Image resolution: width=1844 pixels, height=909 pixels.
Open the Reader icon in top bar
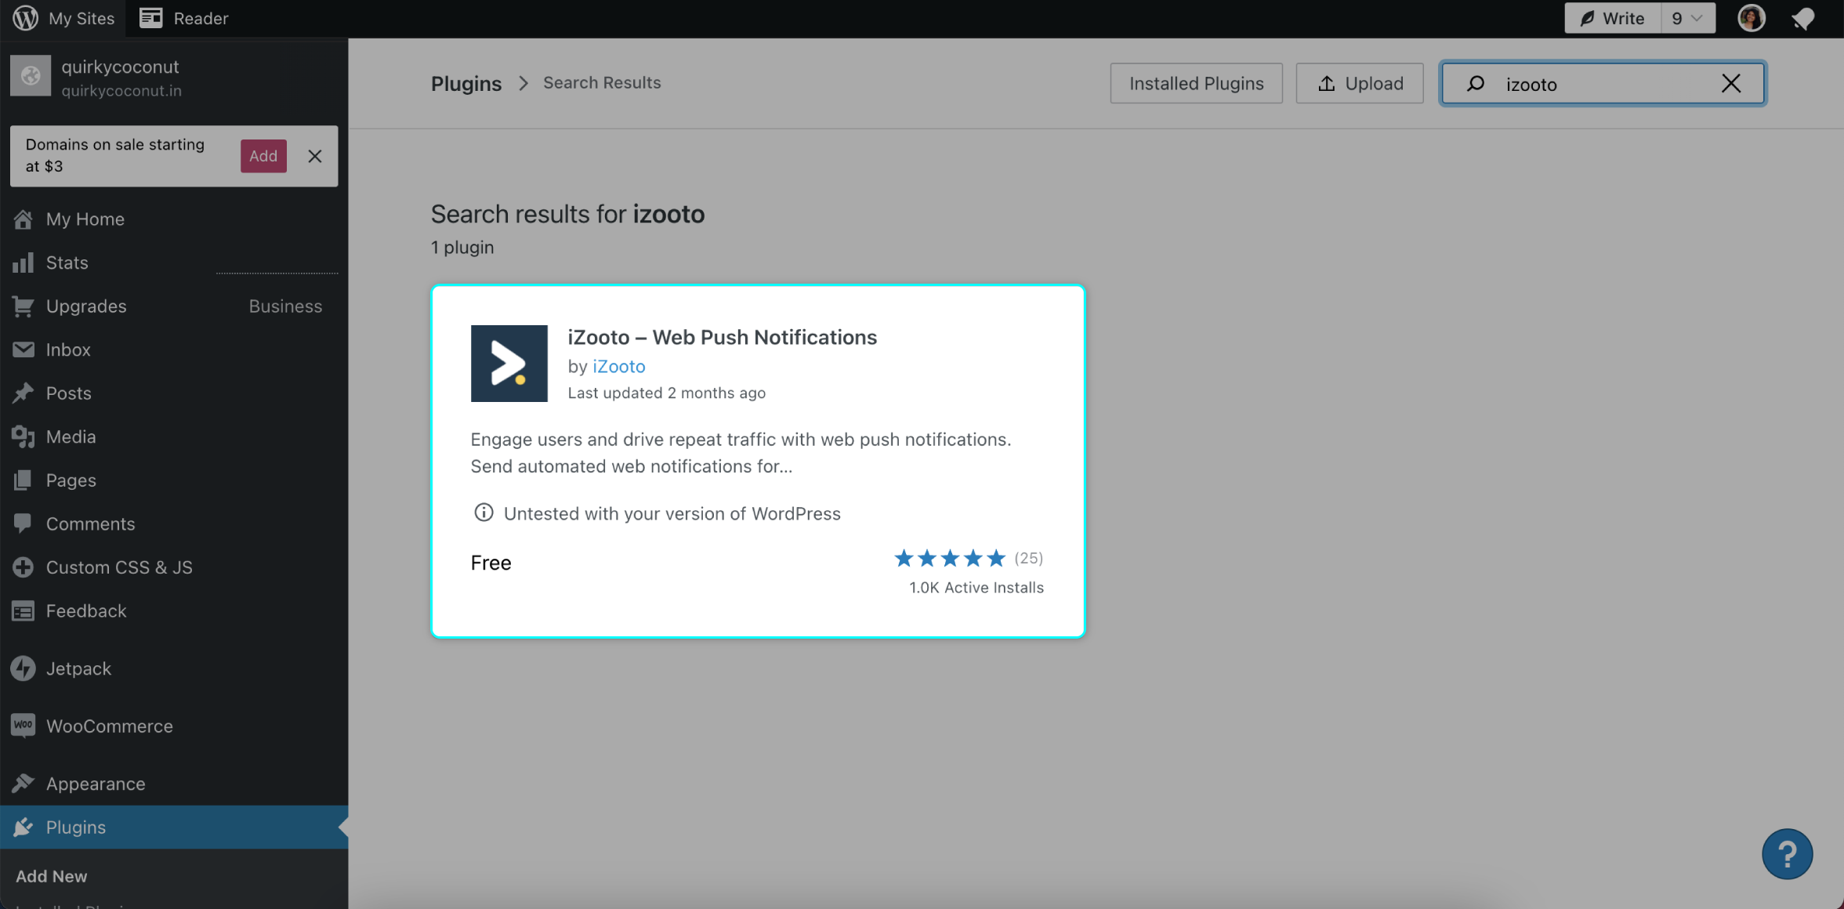150,18
